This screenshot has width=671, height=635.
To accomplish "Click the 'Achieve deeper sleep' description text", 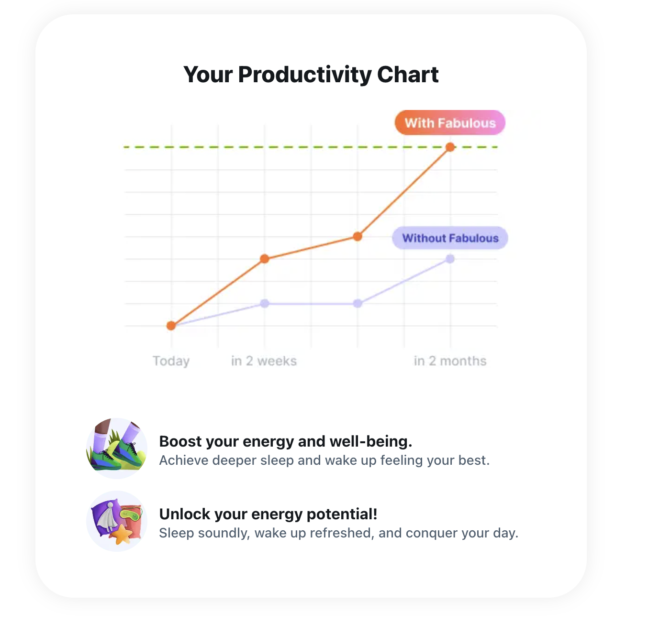I will pyautogui.click(x=324, y=460).
